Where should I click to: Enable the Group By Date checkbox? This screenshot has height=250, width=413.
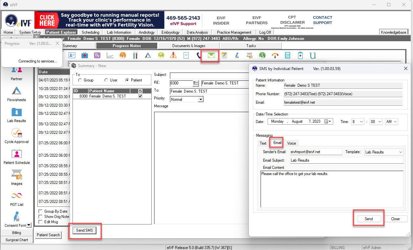(41, 211)
